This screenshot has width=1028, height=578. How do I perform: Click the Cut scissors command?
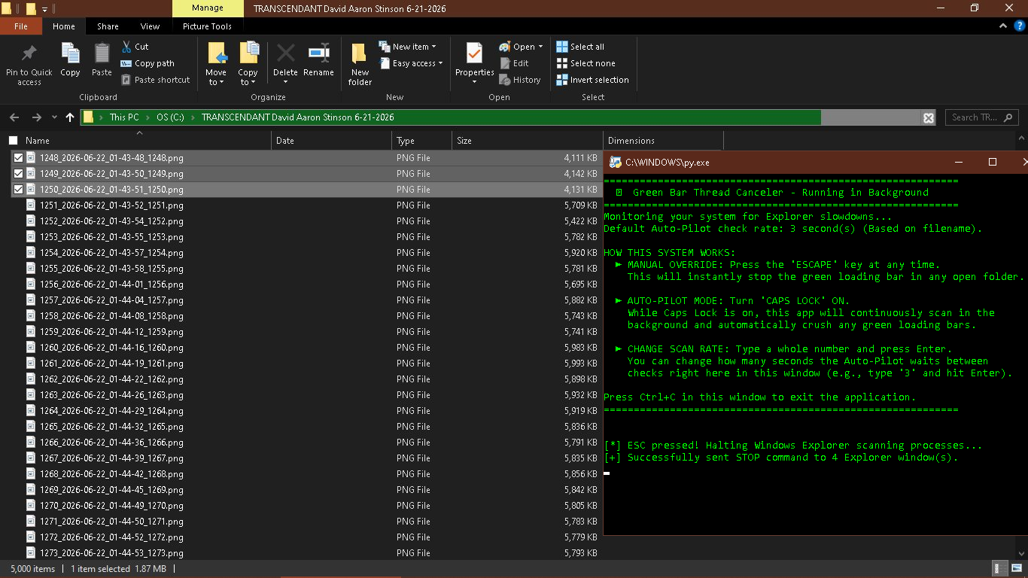[x=134, y=47]
